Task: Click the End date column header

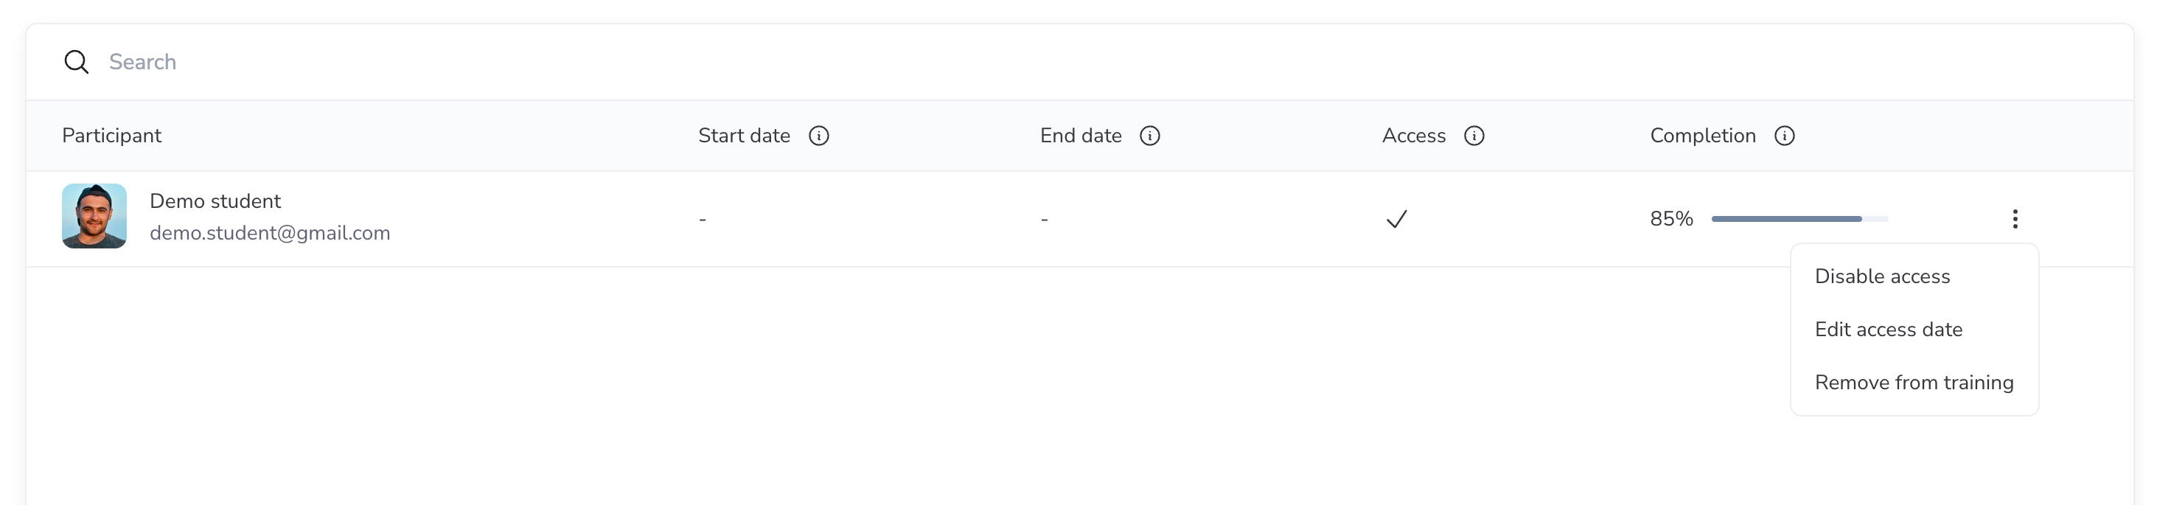Action: coord(1080,136)
